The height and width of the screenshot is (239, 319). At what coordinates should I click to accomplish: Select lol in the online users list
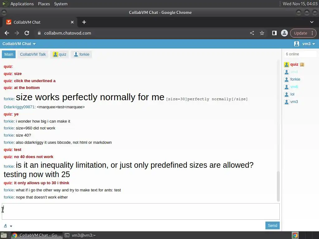(292, 94)
